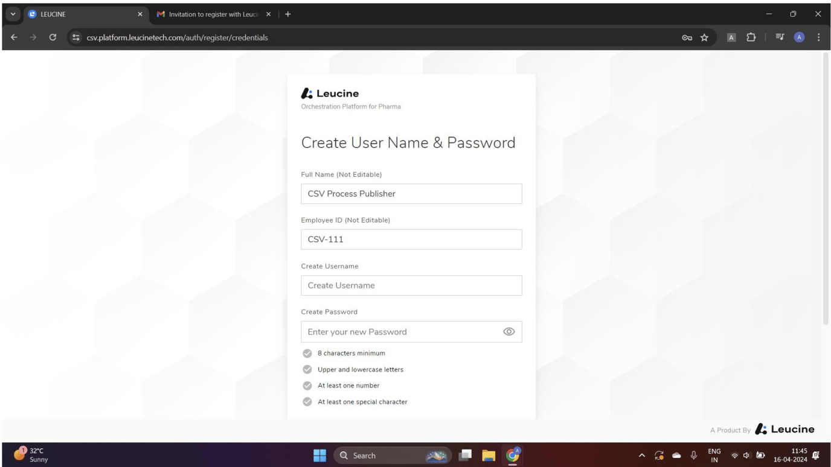Open a new tab with the plus button
The height and width of the screenshot is (467, 831).
point(288,13)
